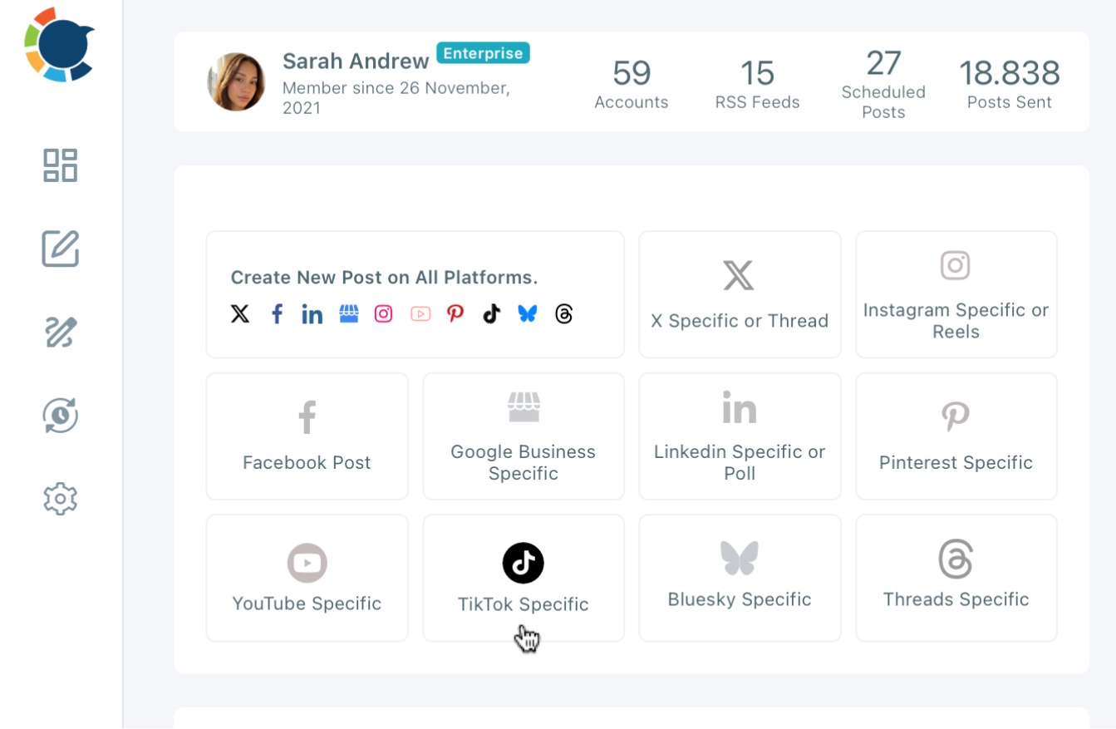
Task: Open the settings gear in sidebar
Action: click(60, 499)
